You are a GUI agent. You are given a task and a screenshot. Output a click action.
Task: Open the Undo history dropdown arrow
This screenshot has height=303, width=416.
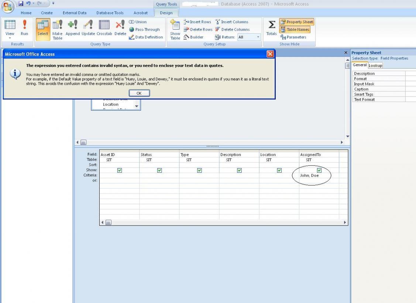(x=34, y=3)
